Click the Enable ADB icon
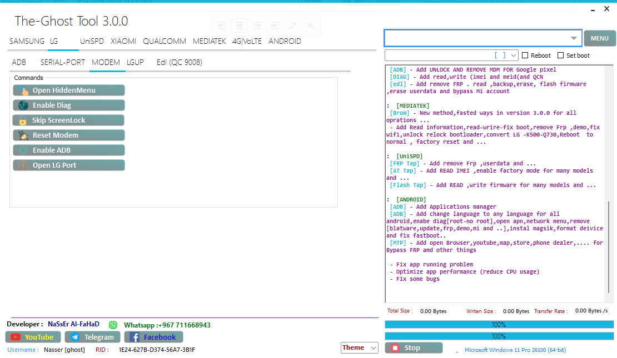The image size is (617, 358). pos(23,150)
